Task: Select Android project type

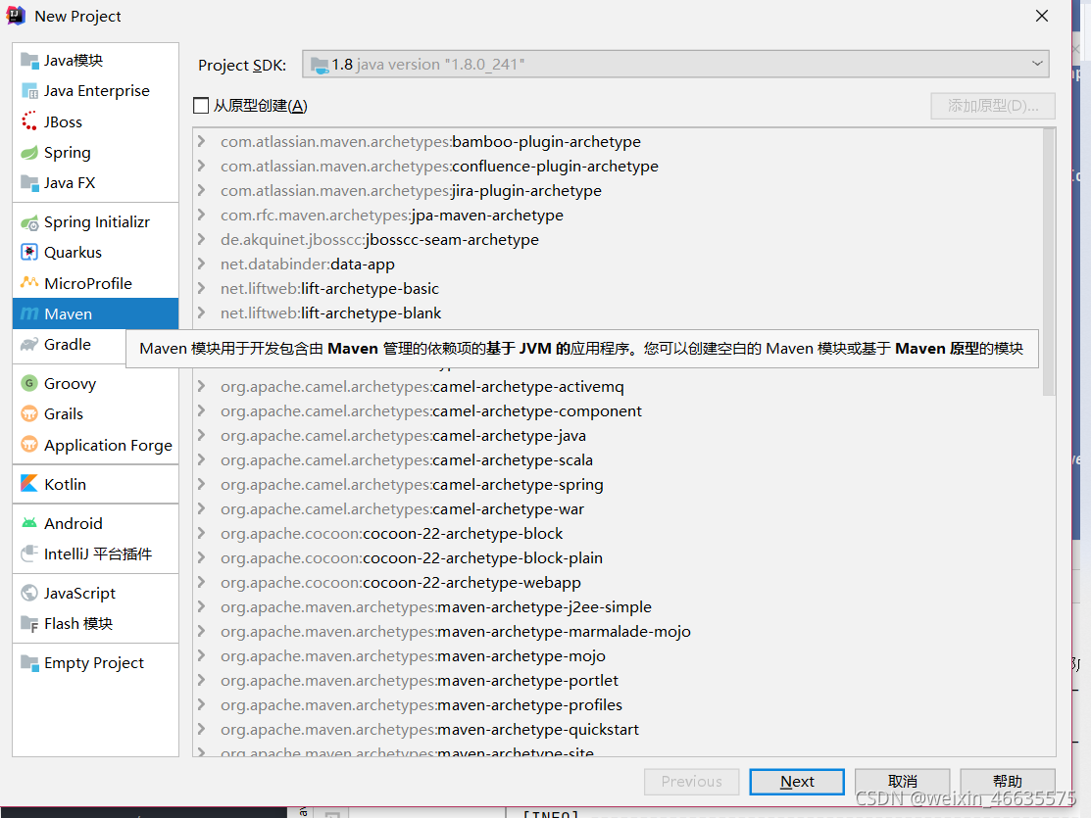Action: (x=95, y=523)
